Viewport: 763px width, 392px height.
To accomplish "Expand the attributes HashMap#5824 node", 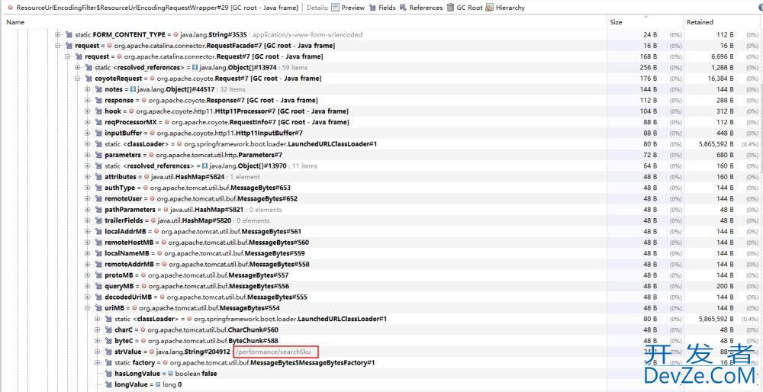I will click(88, 176).
